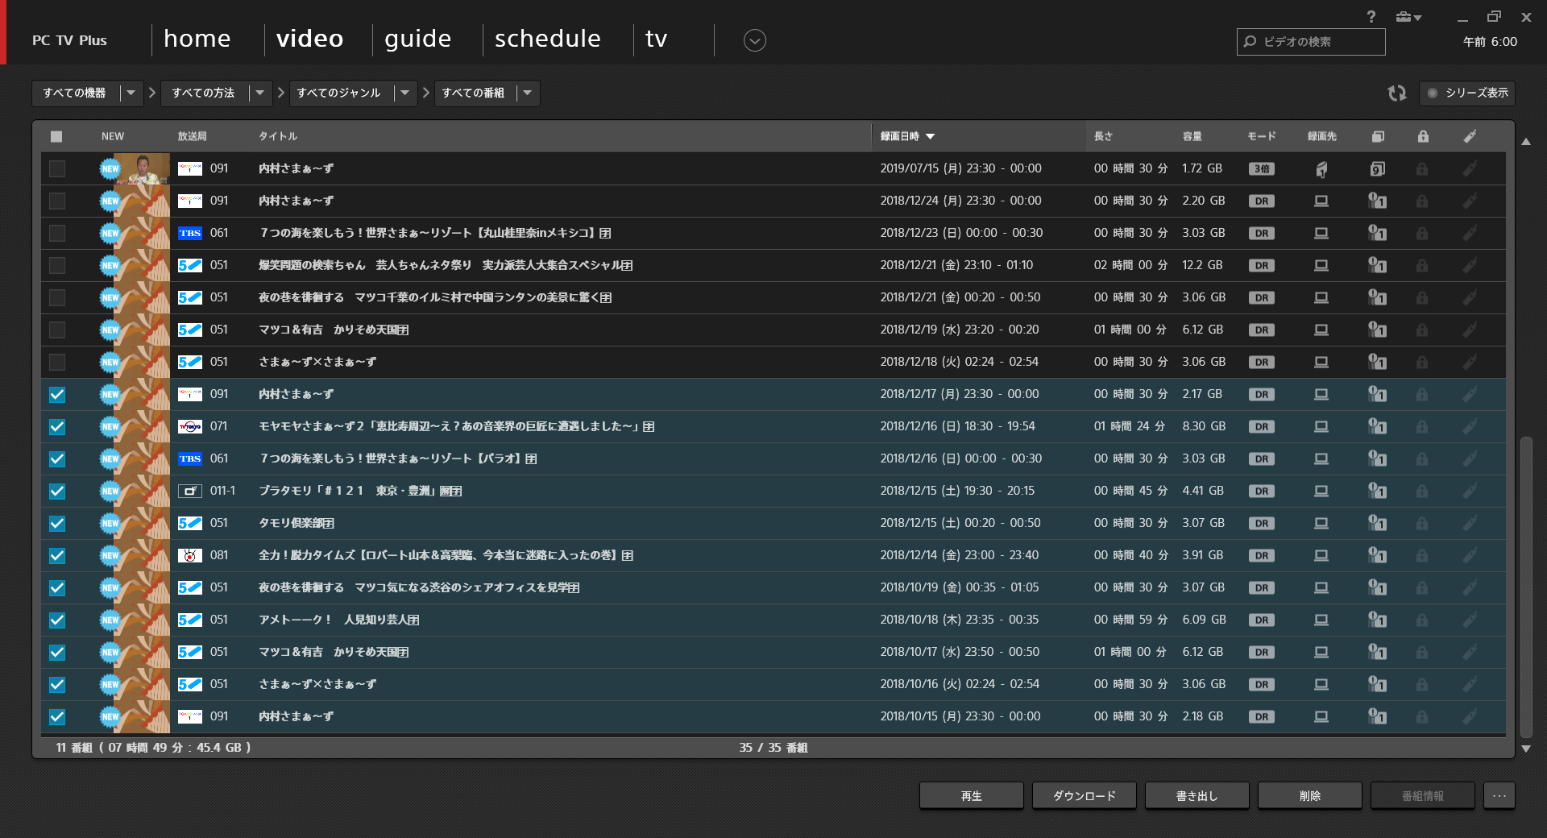Screen dimensions: 1547x838
Task: Click the 削除 delete button
Action: click(x=1309, y=795)
